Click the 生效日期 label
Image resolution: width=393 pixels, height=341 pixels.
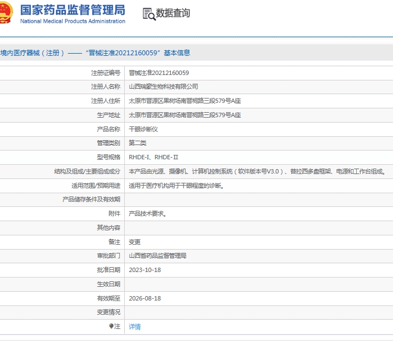pos(108,285)
